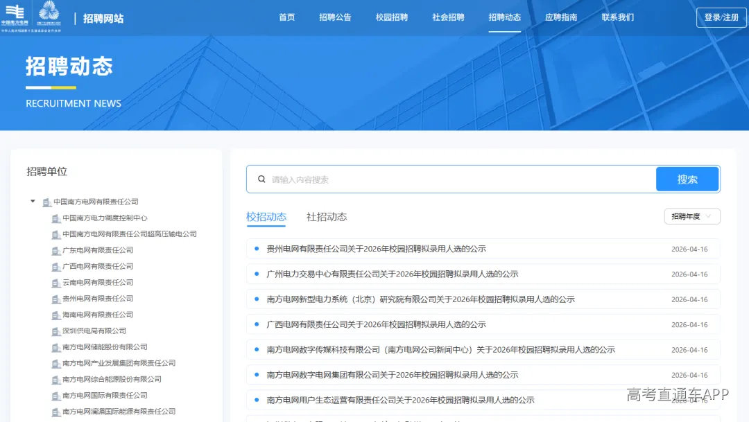The image size is (749, 422).
Task: Click the 登录/注册 button
Action: [721, 17]
